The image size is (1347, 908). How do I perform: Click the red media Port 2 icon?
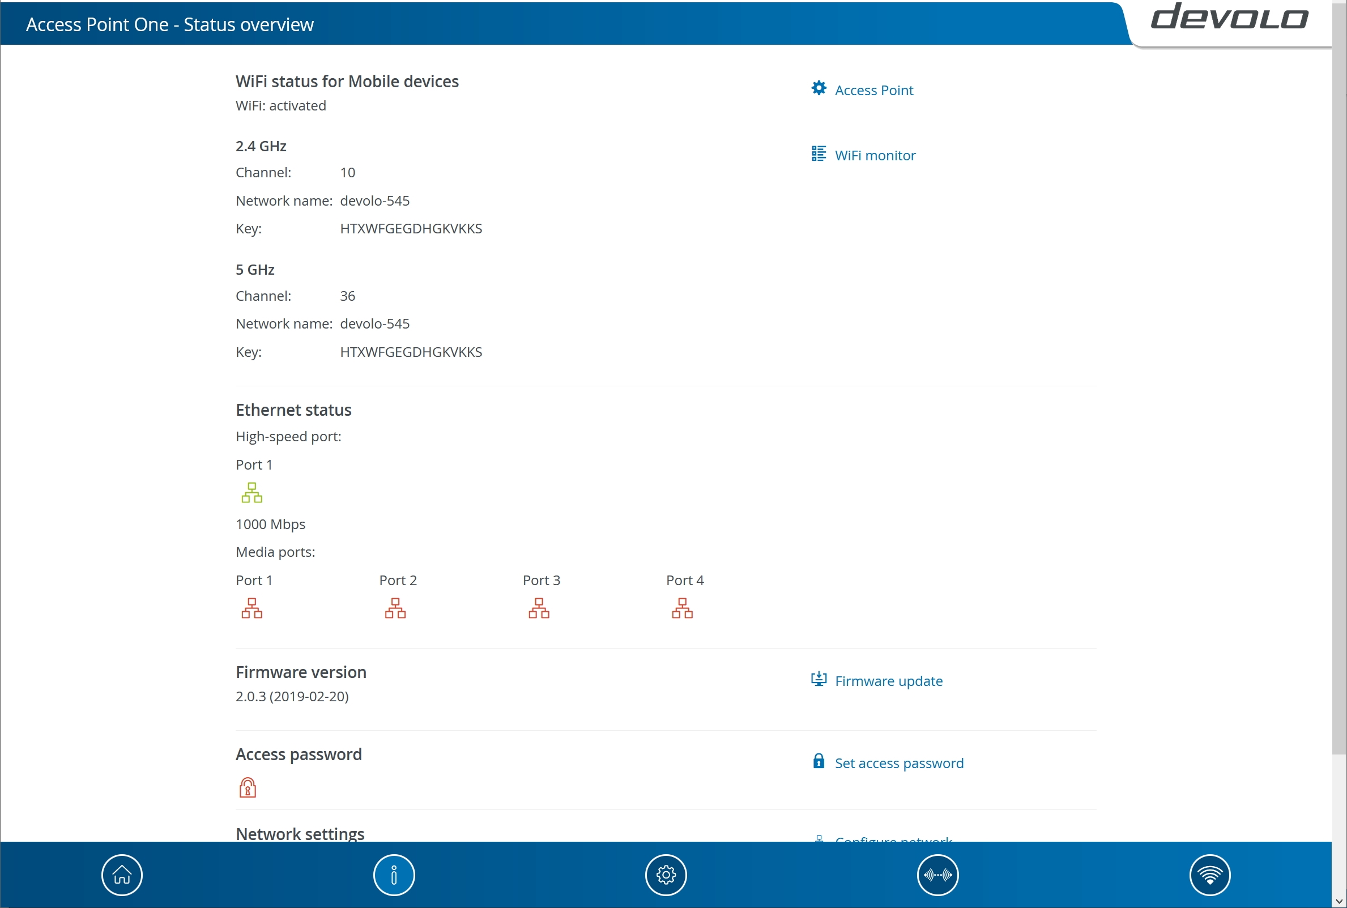(395, 608)
